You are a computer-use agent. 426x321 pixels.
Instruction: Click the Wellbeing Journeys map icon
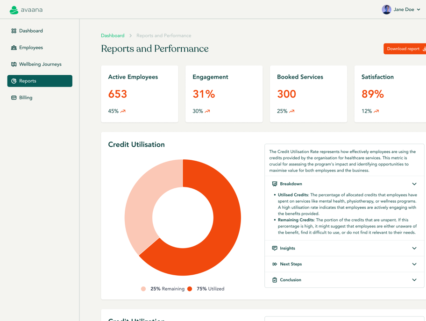tap(14, 64)
